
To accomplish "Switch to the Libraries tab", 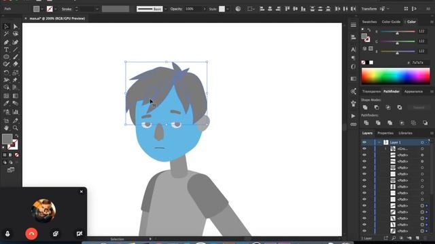I will 405,133.
